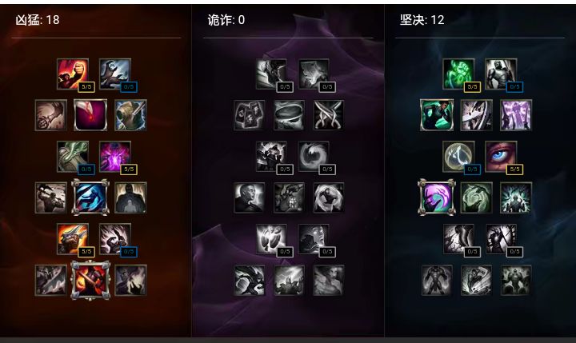The image size is (576, 343).
Task: Select the crossed blades Assassin mastery
Action: 329,115
